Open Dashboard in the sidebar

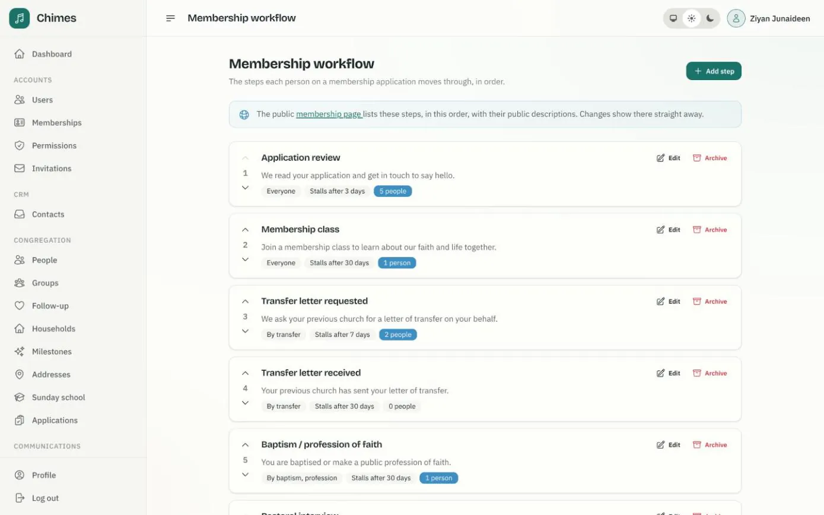pyautogui.click(x=73, y=54)
